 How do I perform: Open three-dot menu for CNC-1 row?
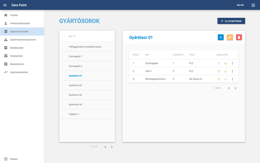click(x=232, y=71)
